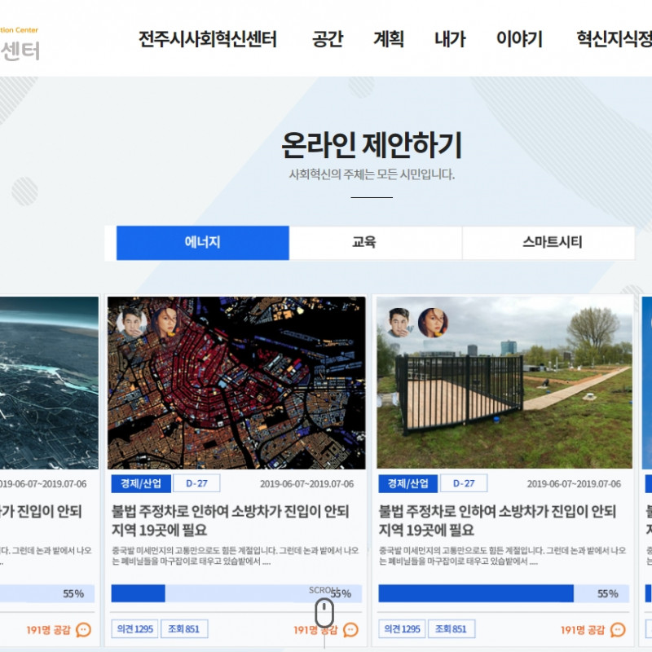Click the 조회 851 button on the map card
This screenshot has height=652, width=652.
click(184, 629)
